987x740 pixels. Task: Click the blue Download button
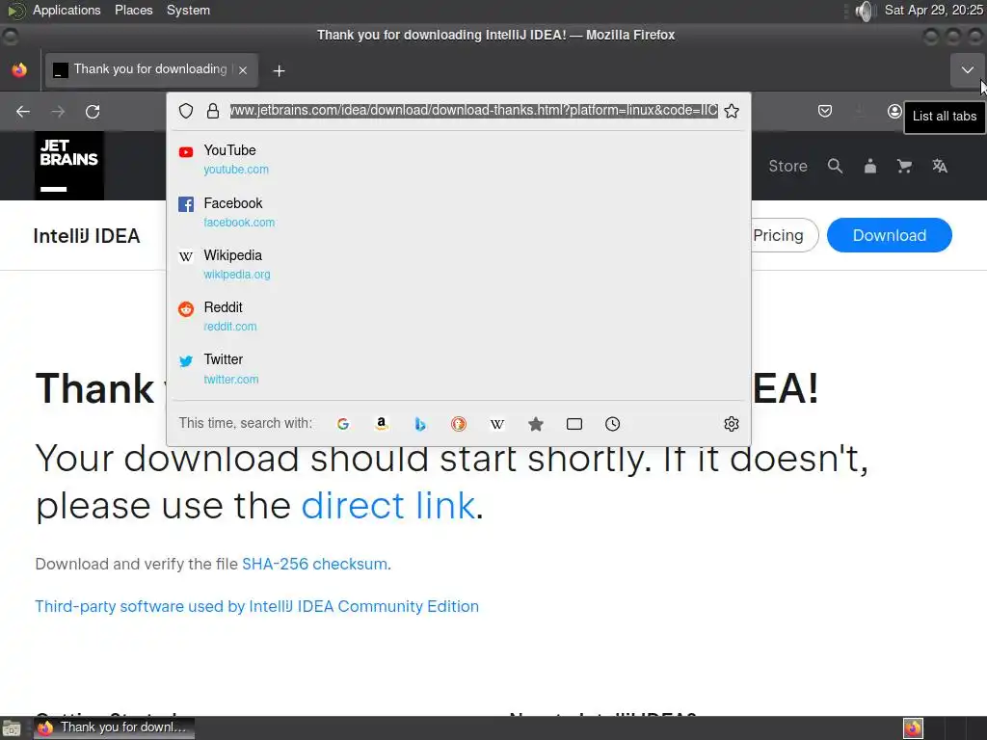pyautogui.click(x=890, y=235)
